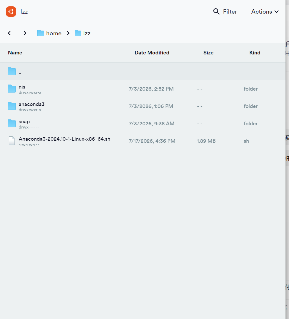Click the nis date '7/3/2026, 2:52 PM'
The width and height of the screenshot is (289, 319).
151,89
